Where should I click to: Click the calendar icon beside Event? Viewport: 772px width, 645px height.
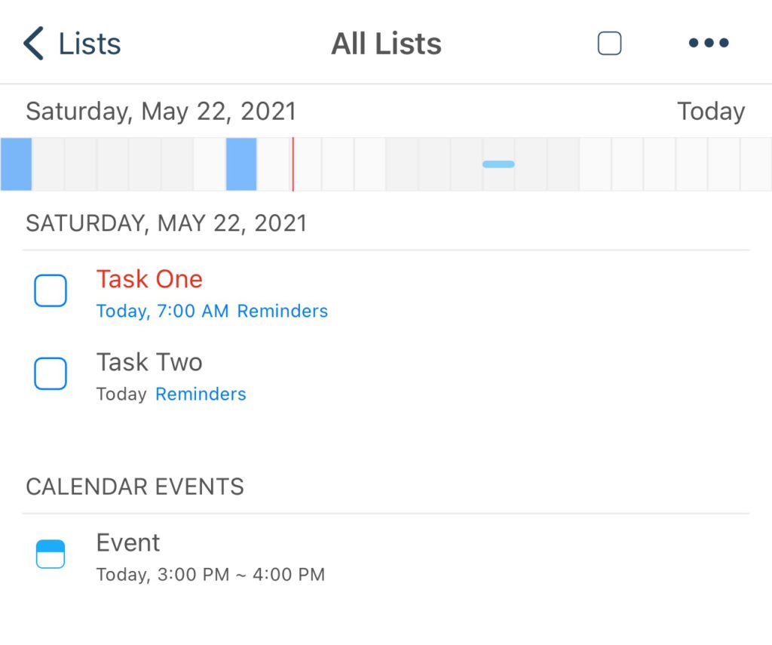pos(51,554)
